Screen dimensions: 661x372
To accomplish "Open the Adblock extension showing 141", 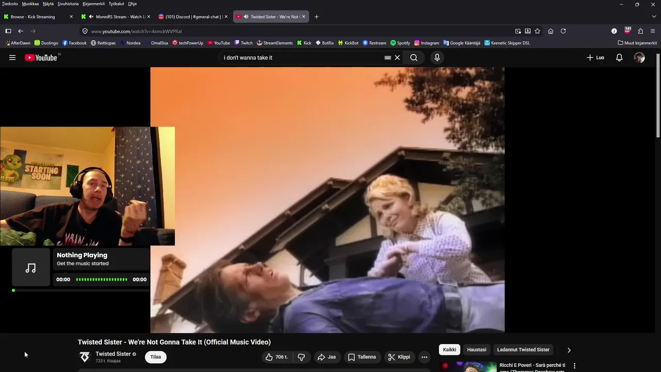I will (x=627, y=31).
